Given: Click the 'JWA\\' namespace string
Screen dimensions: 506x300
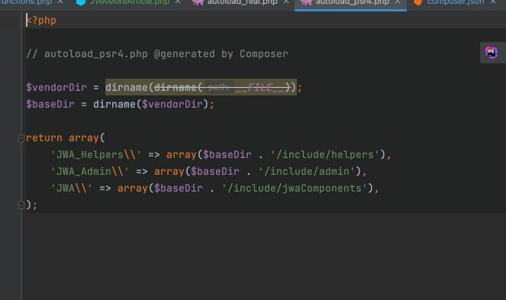Looking at the screenshot, I should coord(71,189).
